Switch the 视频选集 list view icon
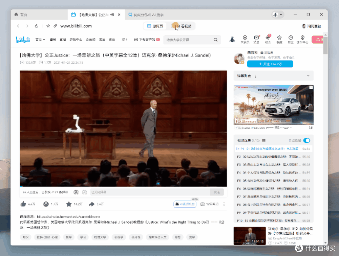Viewport: 339px width, 256px height. click(x=264, y=141)
